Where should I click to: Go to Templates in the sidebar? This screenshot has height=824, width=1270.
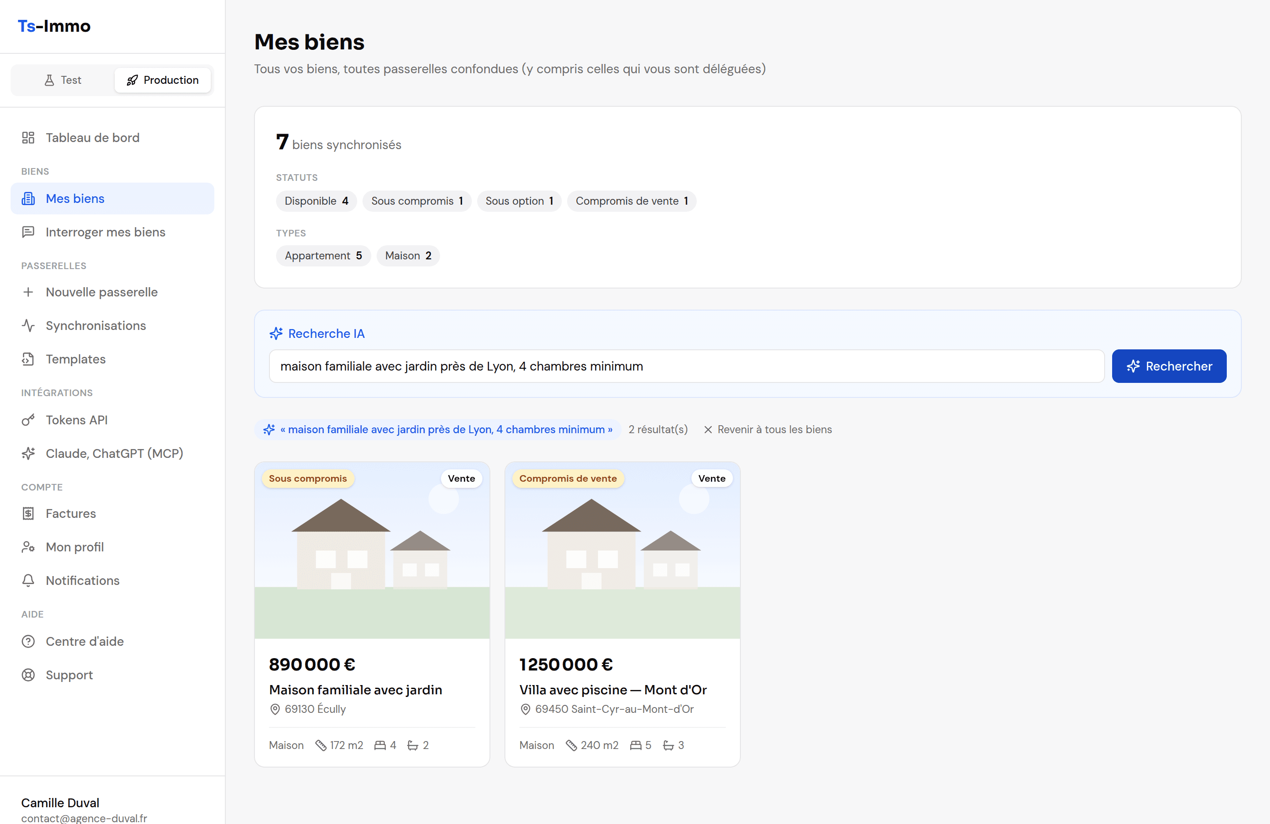[x=112, y=359]
